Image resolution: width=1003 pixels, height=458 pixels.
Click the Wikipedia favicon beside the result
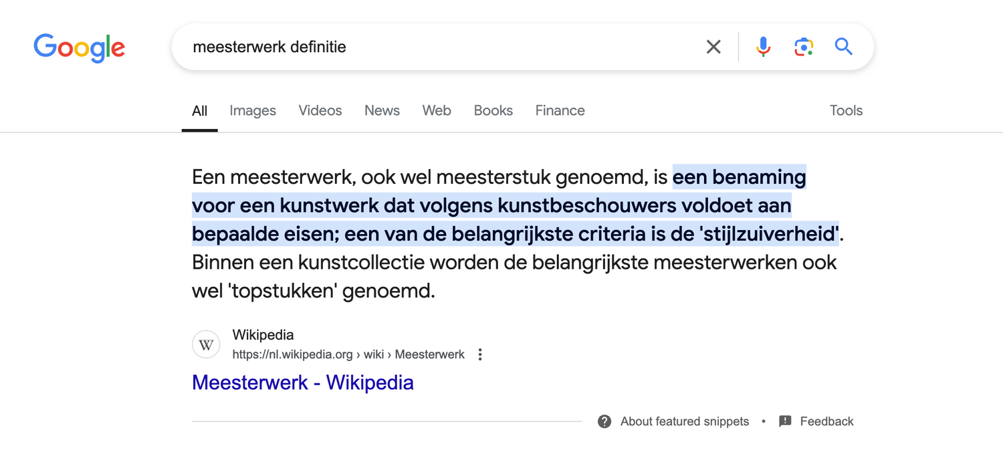206,345
